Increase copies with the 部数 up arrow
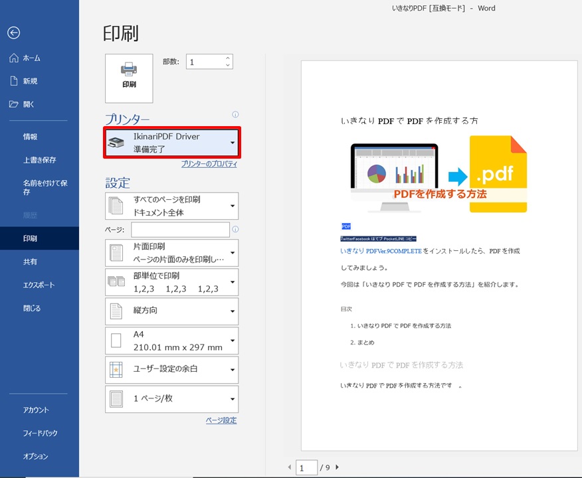582x478 pixels. click(x=228, y=58)
